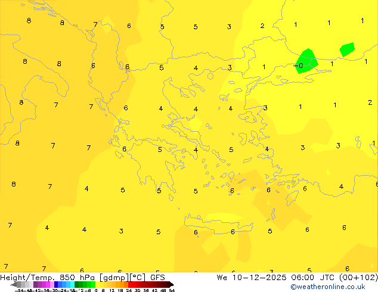The height and width of the screenshot is (292, 378).
Task: Click the "54" label on the legend scale
Action: click(172, 290)
